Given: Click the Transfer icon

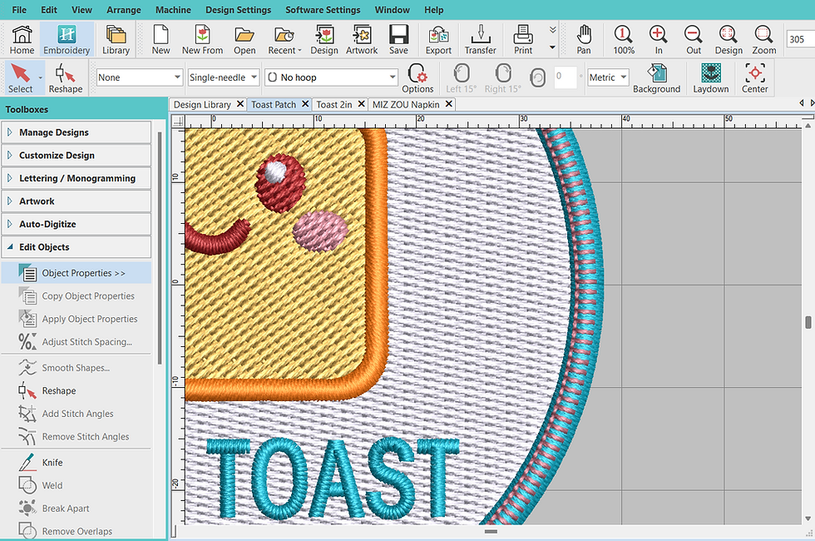Looking at the screenshot, I should (480, 39).
